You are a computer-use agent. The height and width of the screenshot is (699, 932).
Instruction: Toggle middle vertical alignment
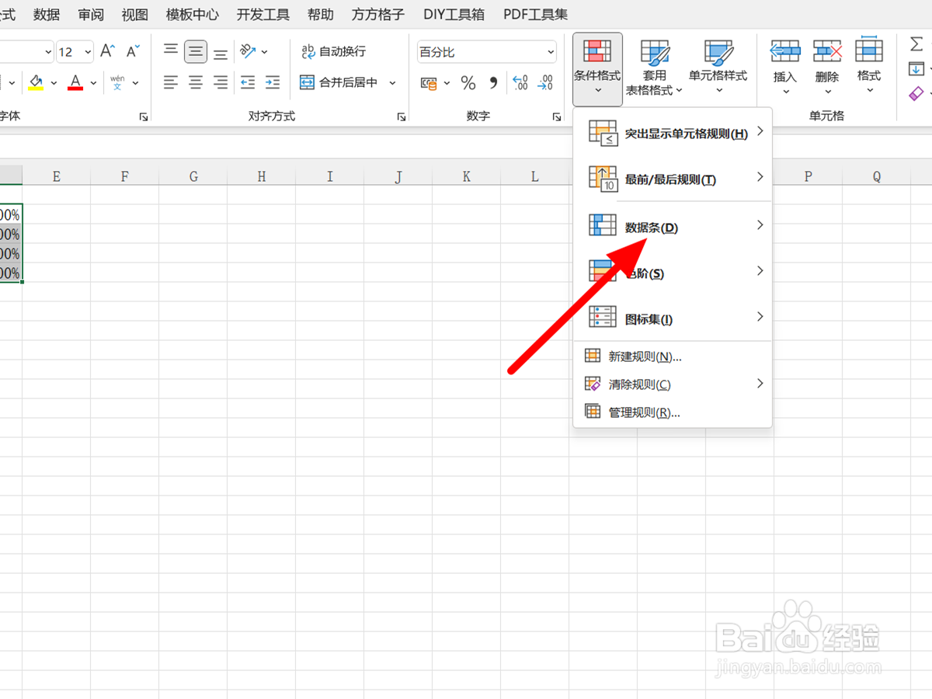click(196, 51)
